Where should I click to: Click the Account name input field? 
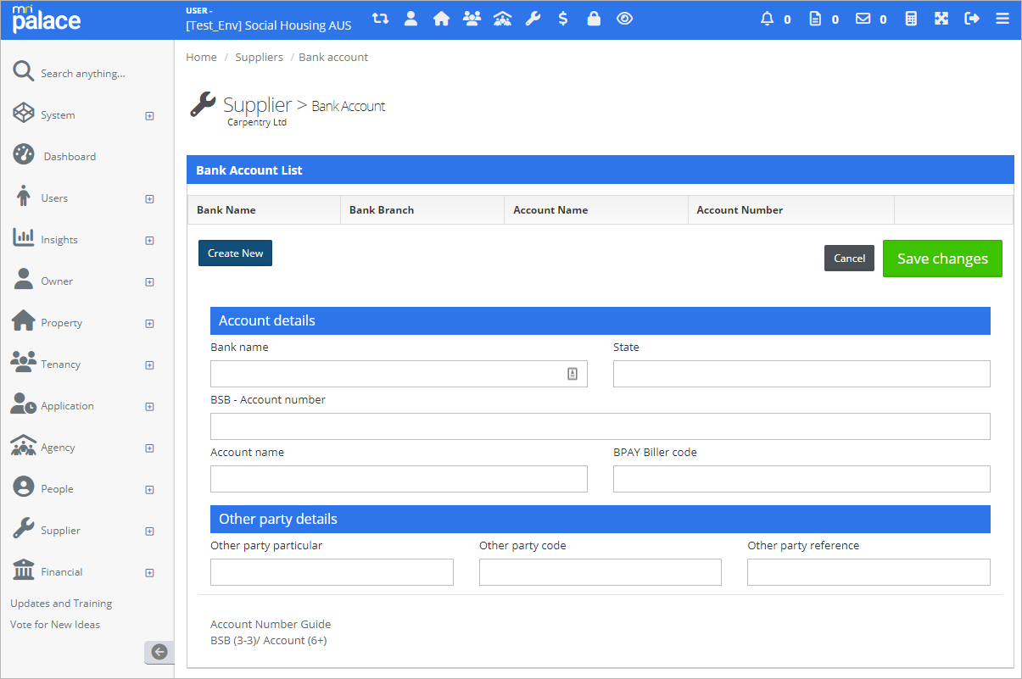(x=399, y=479)
